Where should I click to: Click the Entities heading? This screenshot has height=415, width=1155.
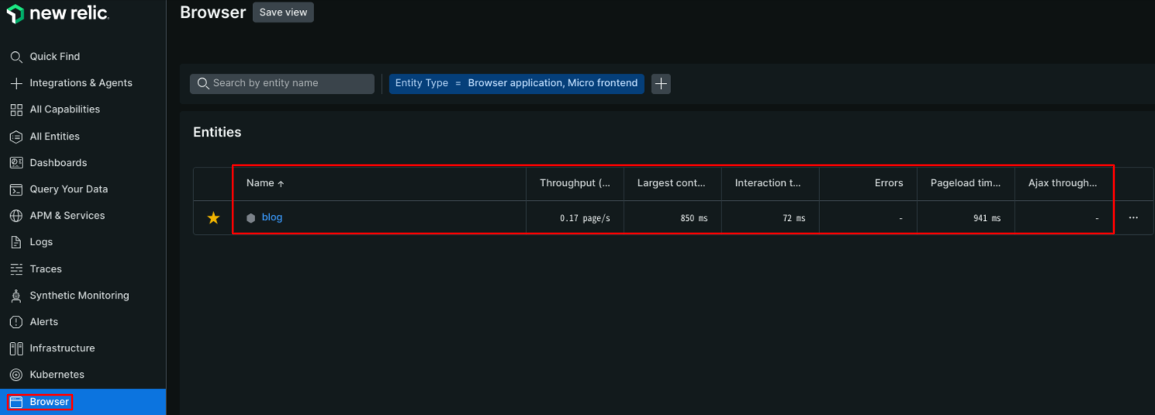(x=217, y=133)
